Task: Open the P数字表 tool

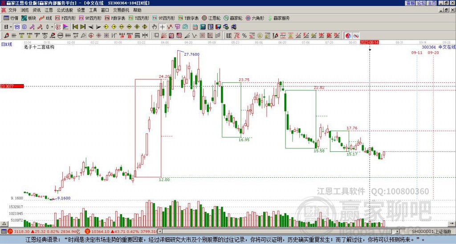Action: [115, 18]
